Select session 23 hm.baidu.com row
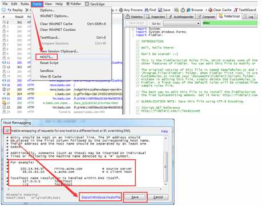The image size is (262, 206). pos(62,108)
